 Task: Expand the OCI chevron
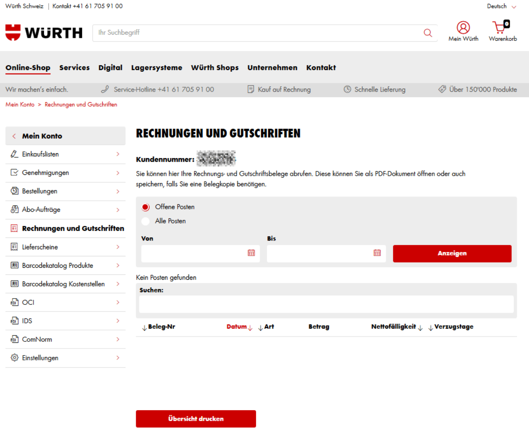coord(118,303)
